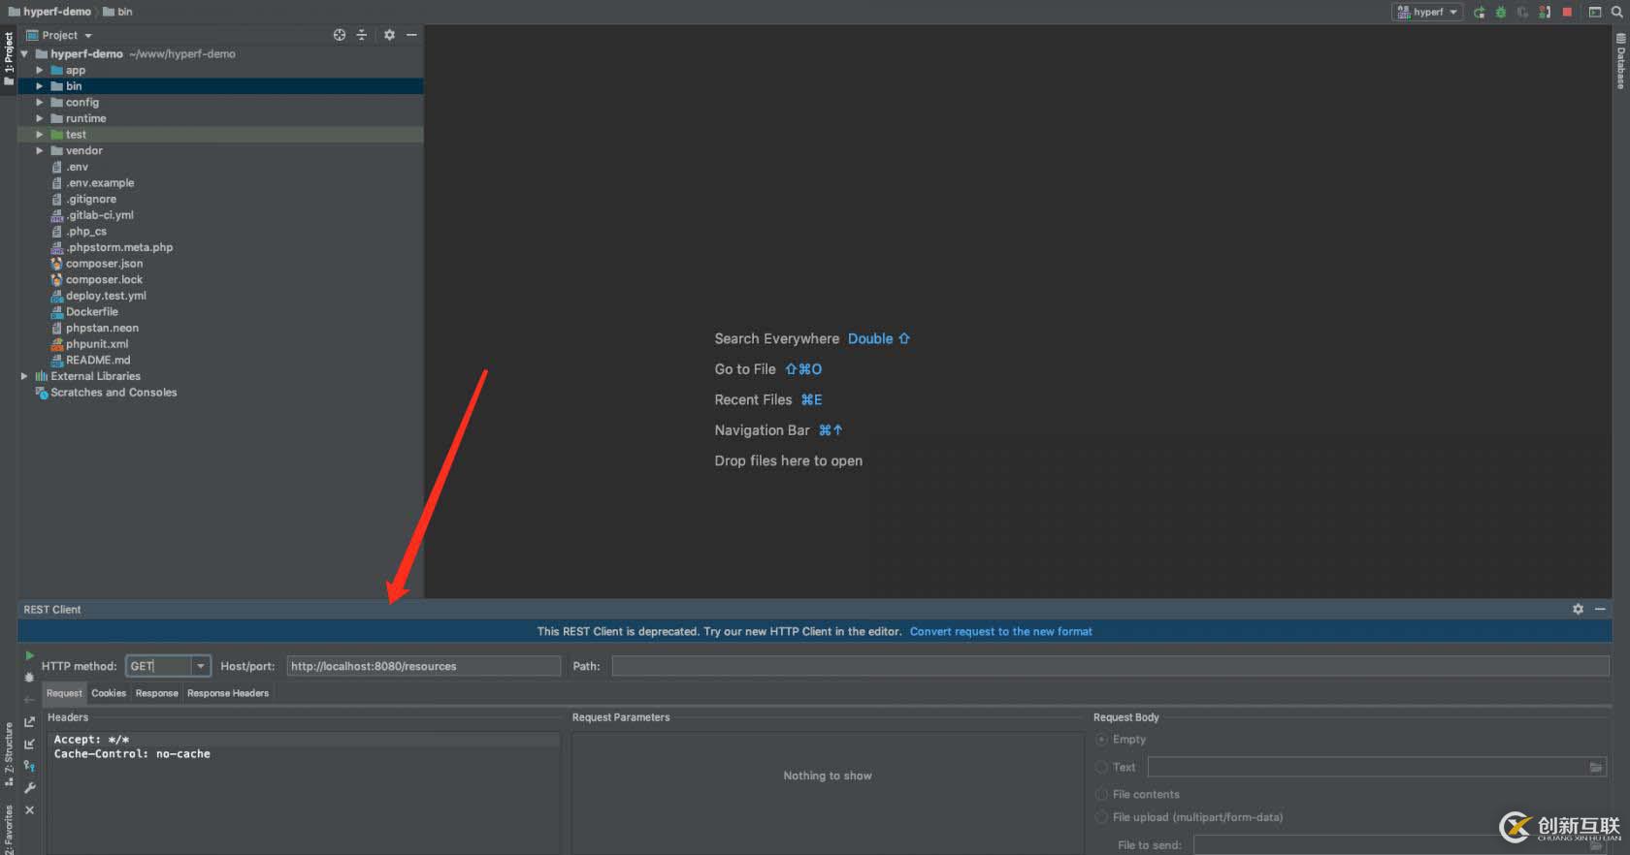1630x855 pixels.
Task: Collapse the hyperf-demo root node
Action: tap(24, 54)
